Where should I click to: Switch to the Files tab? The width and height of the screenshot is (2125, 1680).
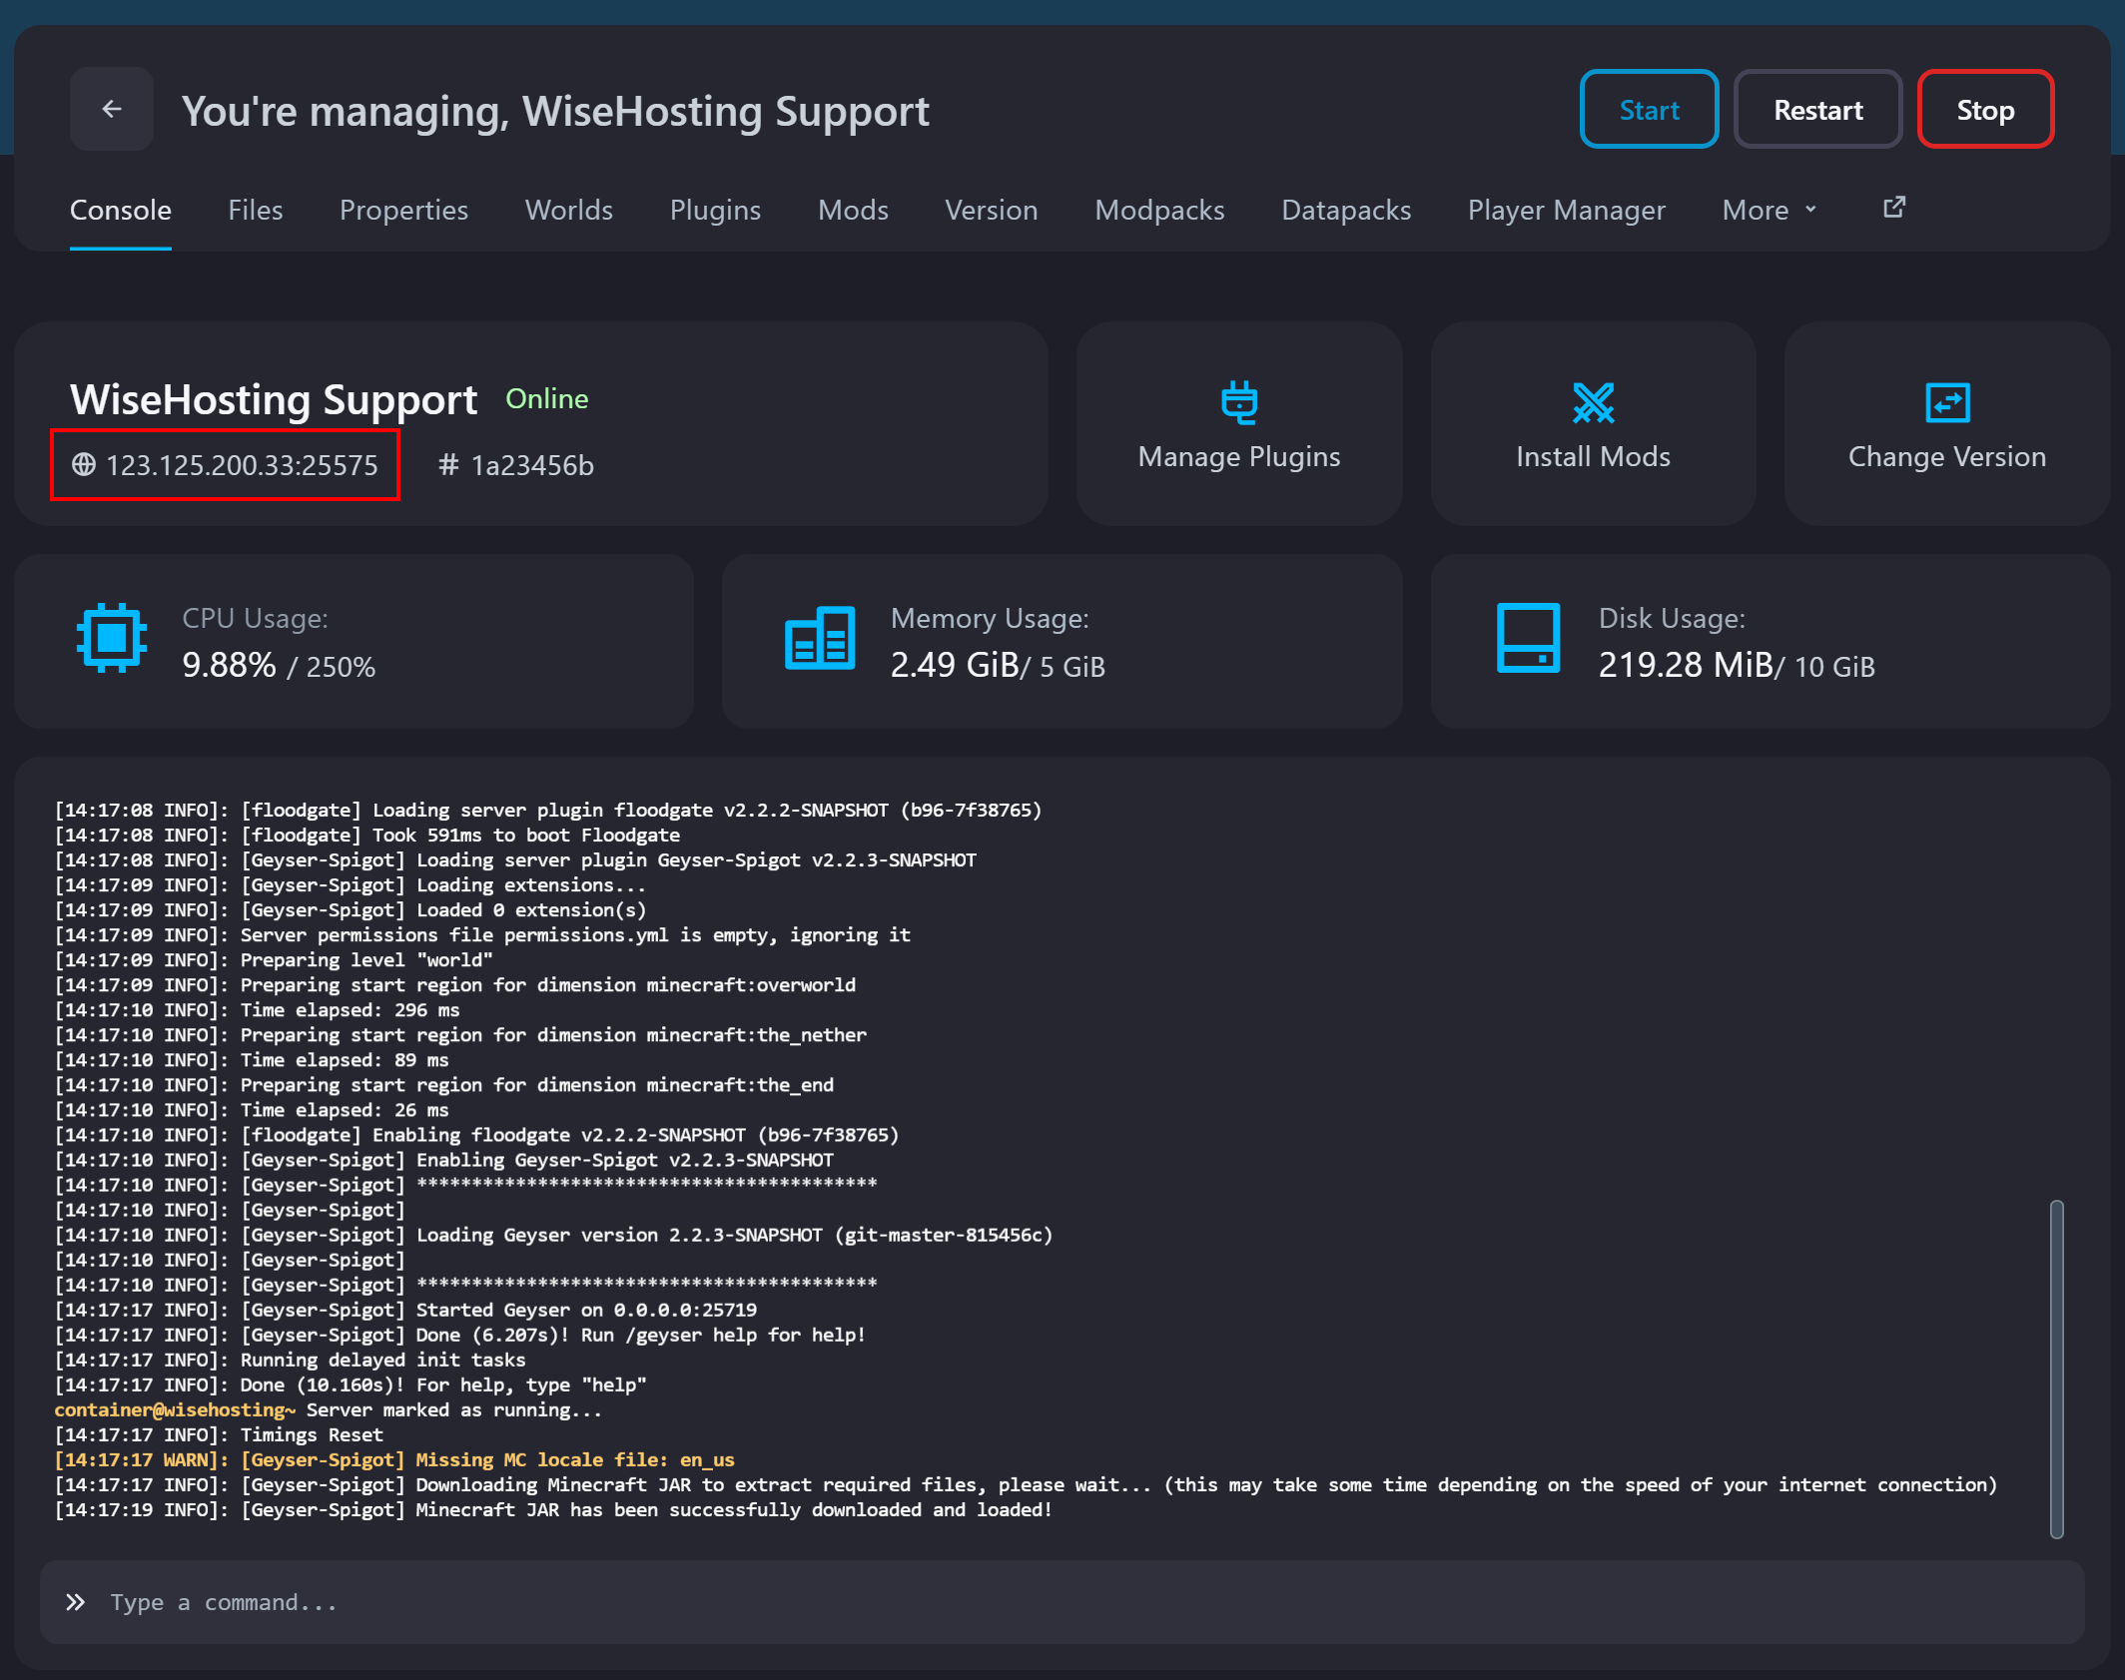point(256,210)
